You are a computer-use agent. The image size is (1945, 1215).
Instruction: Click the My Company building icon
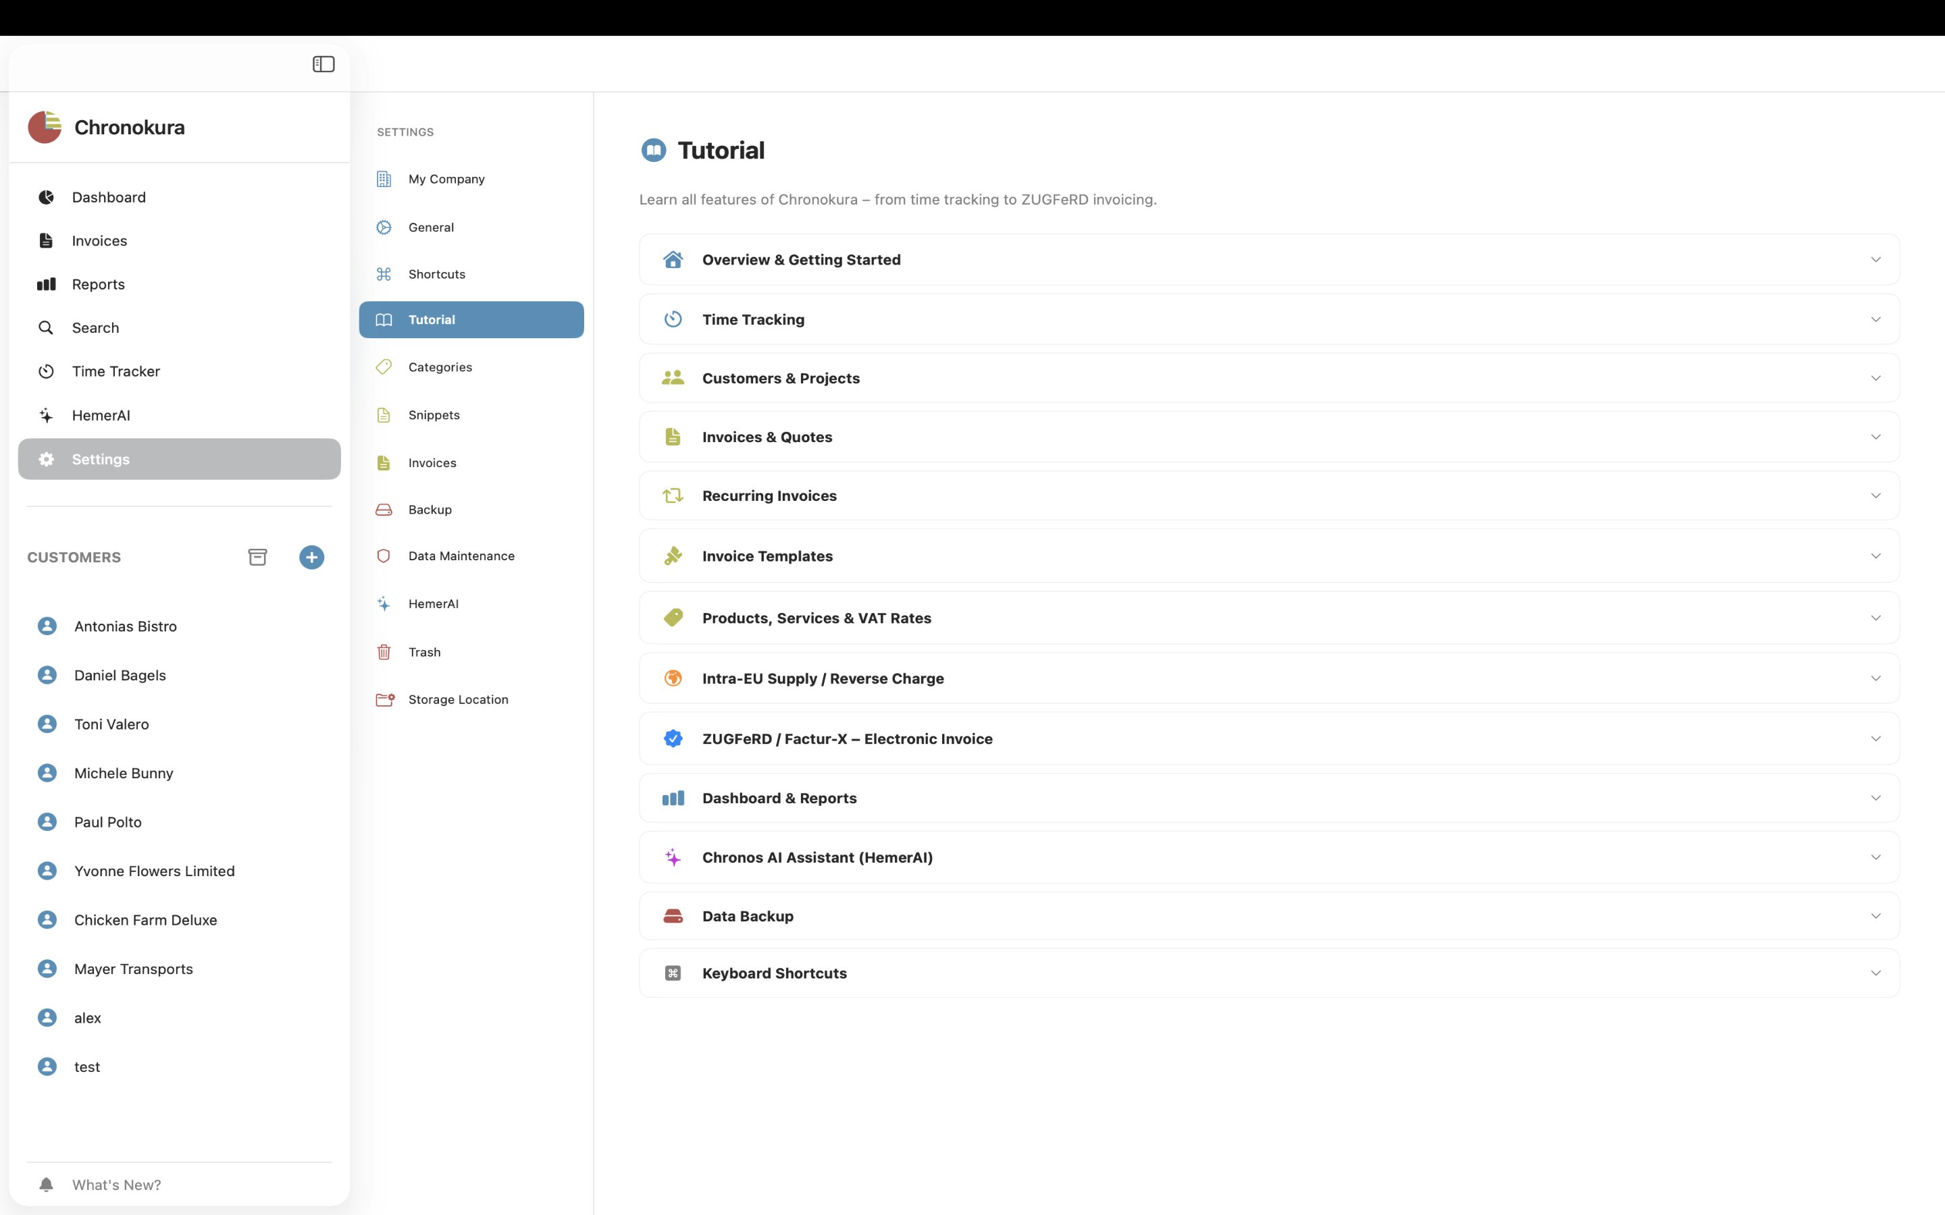click(x=384, y=179)
